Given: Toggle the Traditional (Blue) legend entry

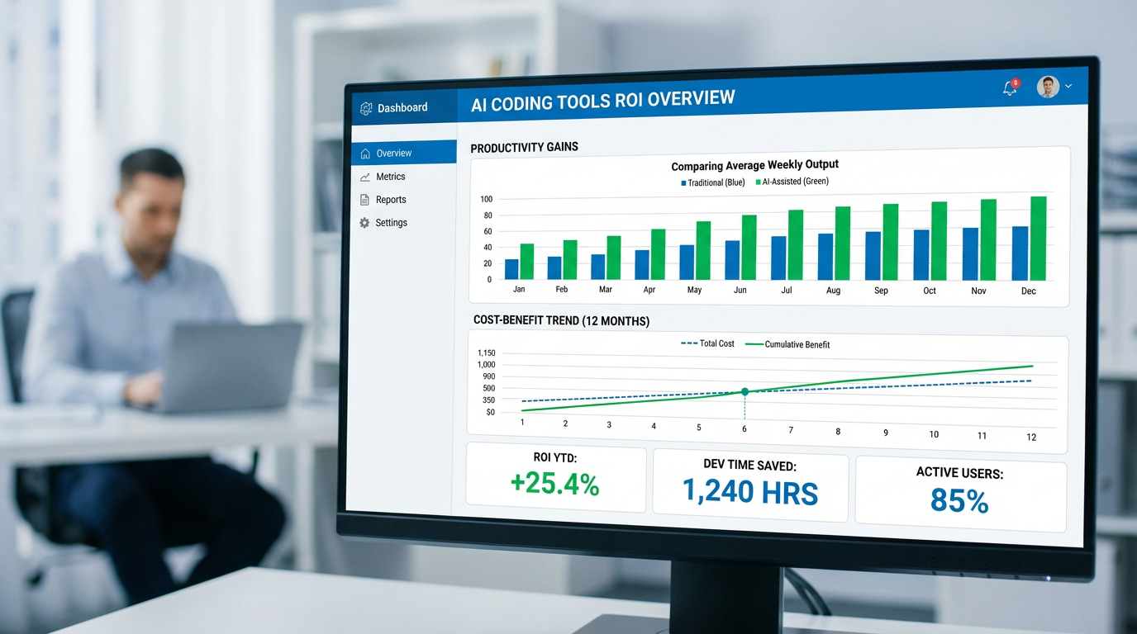Looking at the screenshot, I should coord(711,182).
